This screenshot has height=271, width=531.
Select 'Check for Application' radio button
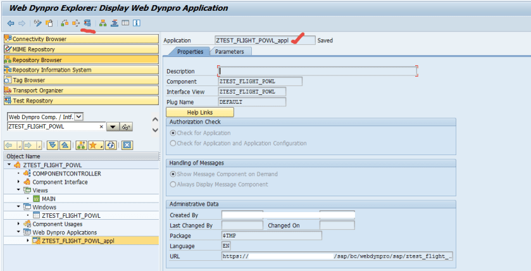[172, 133]
